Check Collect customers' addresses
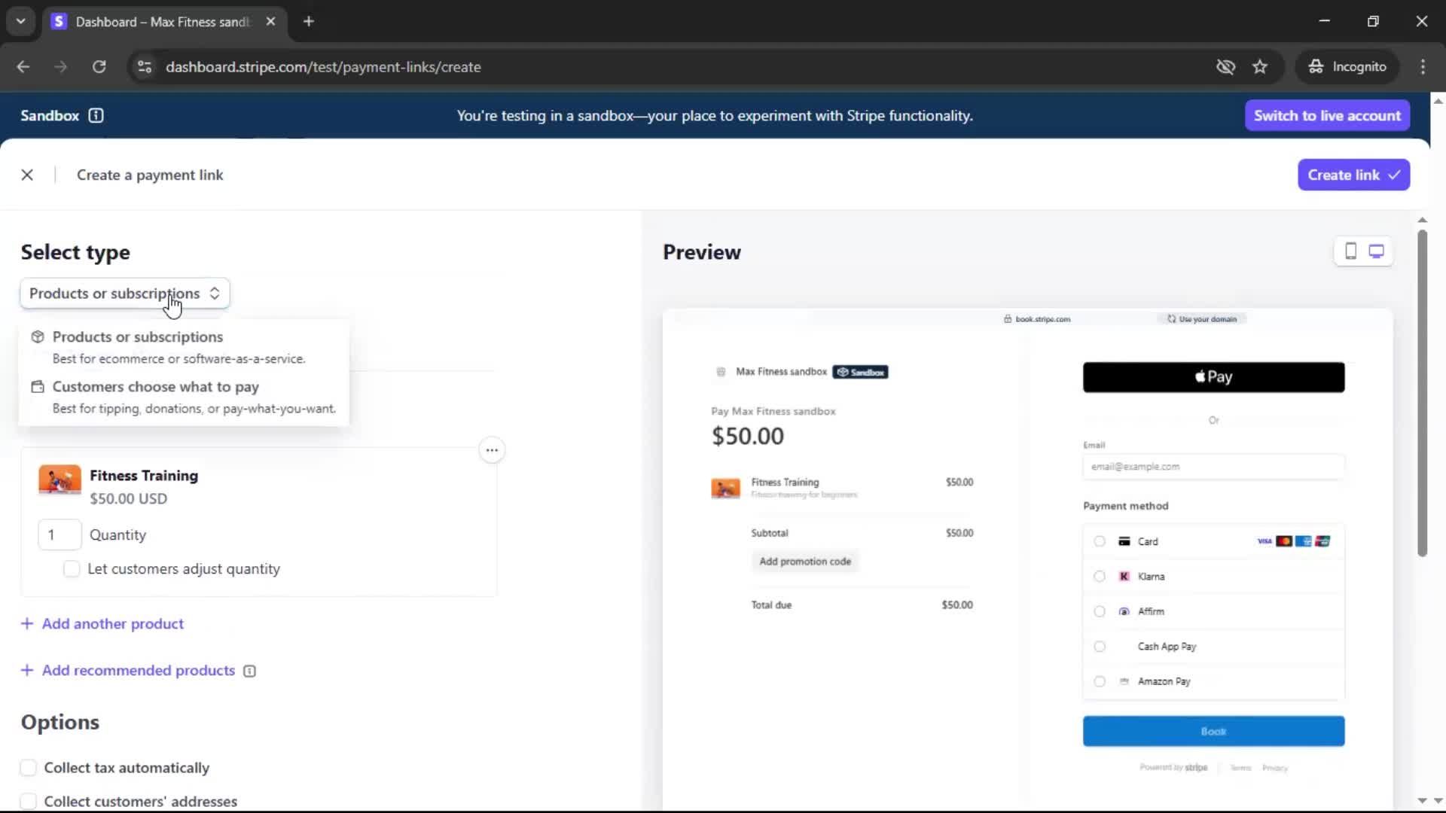This screenshot has width=1446, height=813. (29, 801)
